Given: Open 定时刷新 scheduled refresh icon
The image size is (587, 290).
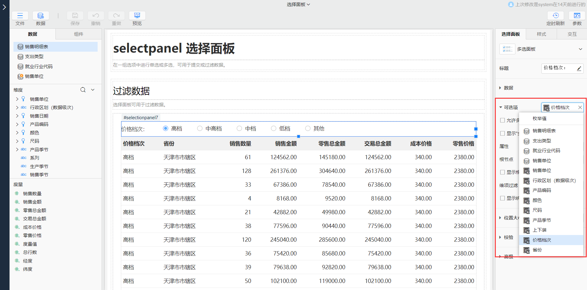Looking at the screenshot, I should click(555, 16).
